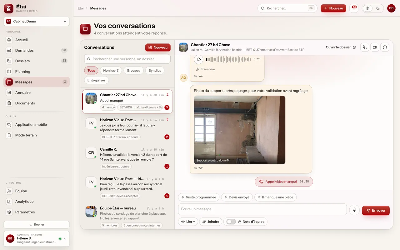The image size is (400, 250).
Task: Click the Ingénieure structure tag
Action: [x=116, y=167]
